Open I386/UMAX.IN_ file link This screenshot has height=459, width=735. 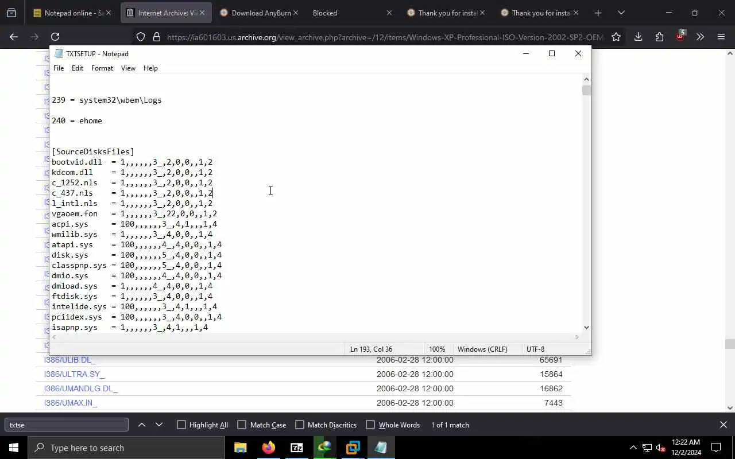click(x=71, y=403)
